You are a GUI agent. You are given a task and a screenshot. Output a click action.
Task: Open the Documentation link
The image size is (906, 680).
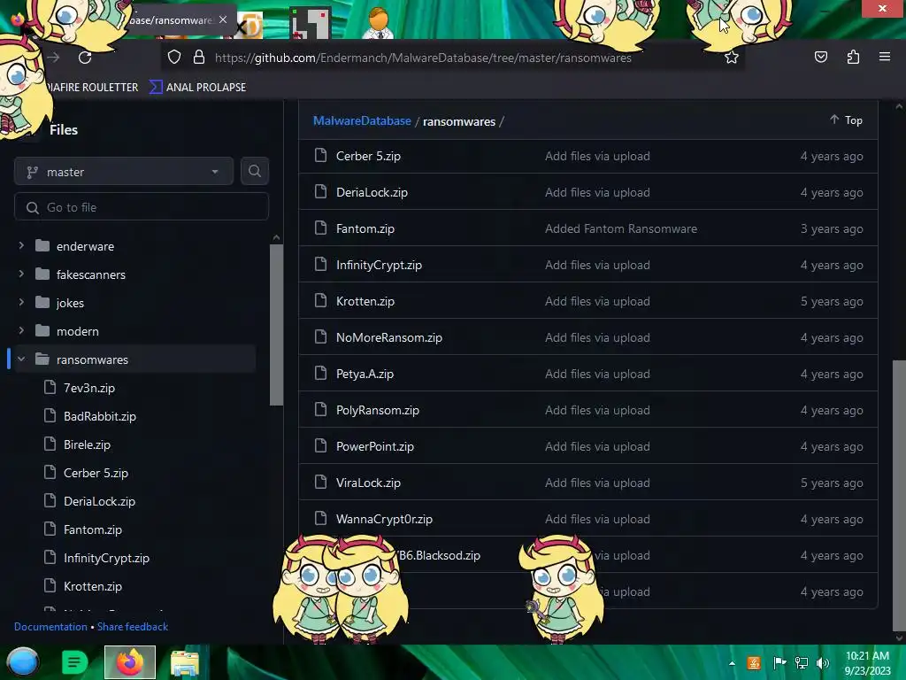pyautogui.click(x=50, y=626)
